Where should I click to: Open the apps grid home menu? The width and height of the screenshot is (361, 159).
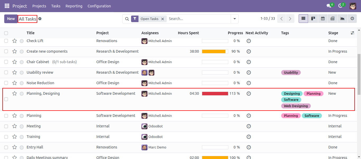click(7, 6)
